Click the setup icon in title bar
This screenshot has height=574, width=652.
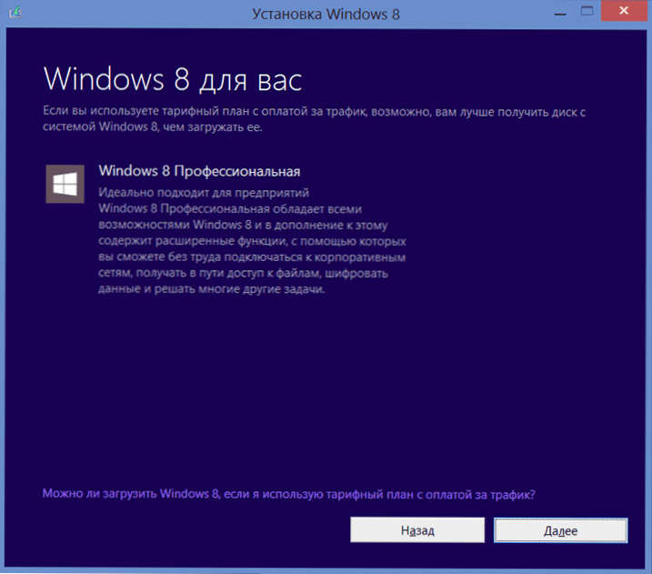pos(15,13)
